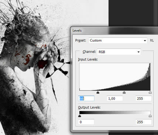
Task: Click the Output Levels gradient bar
Action: (115, 113)
